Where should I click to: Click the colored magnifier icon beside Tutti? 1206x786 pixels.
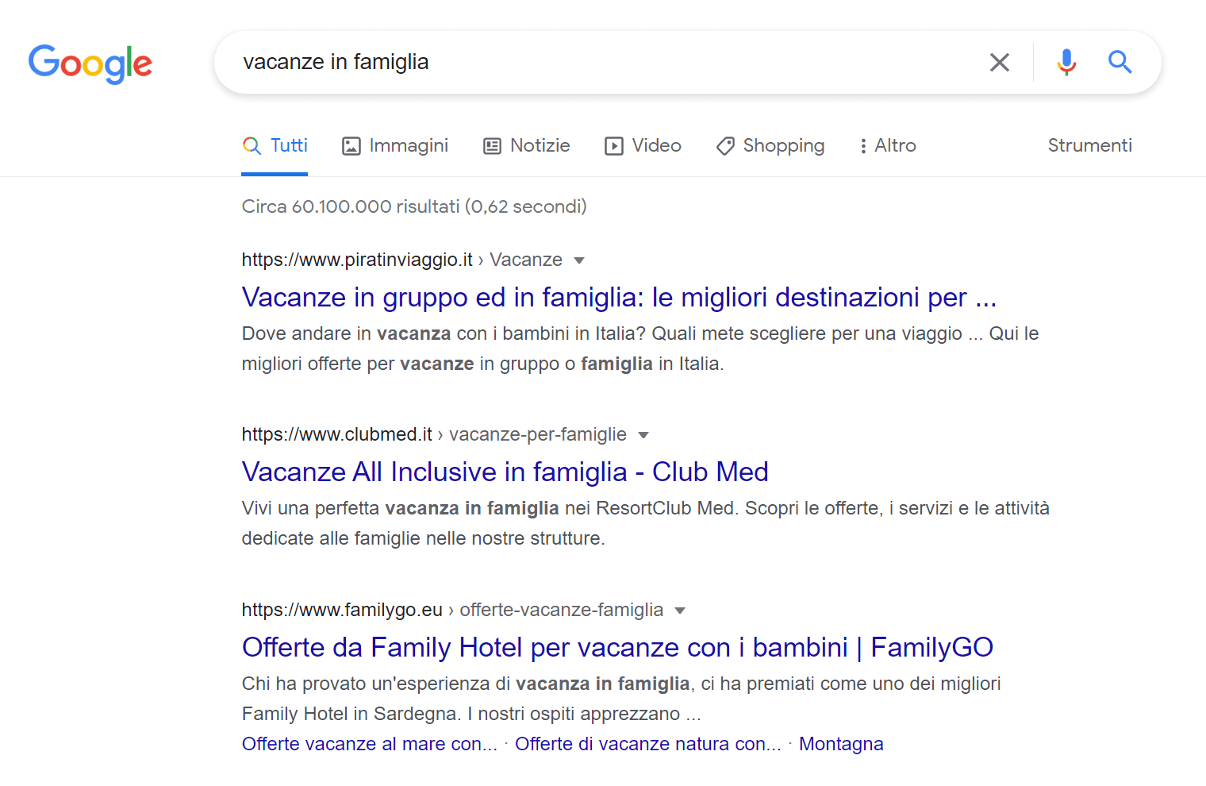click(252, 146)
